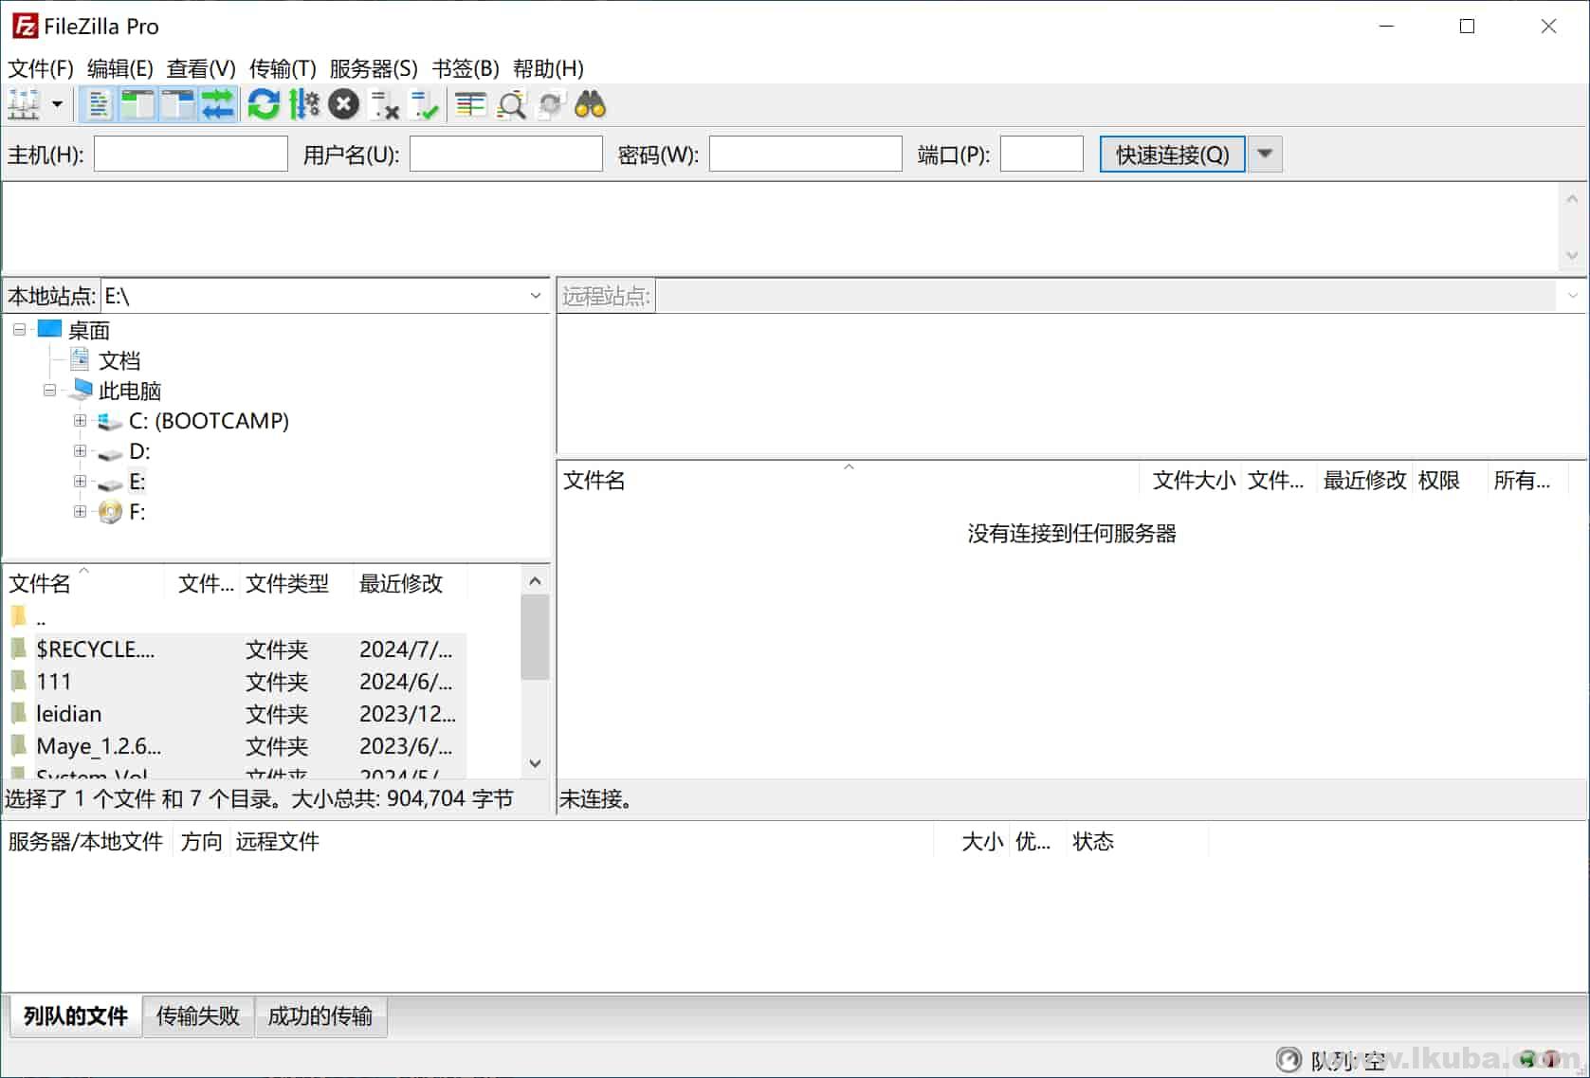Toggle the local directory tree view
The height and width of the screenshot is (1078, 1590).
click(137, 104)
